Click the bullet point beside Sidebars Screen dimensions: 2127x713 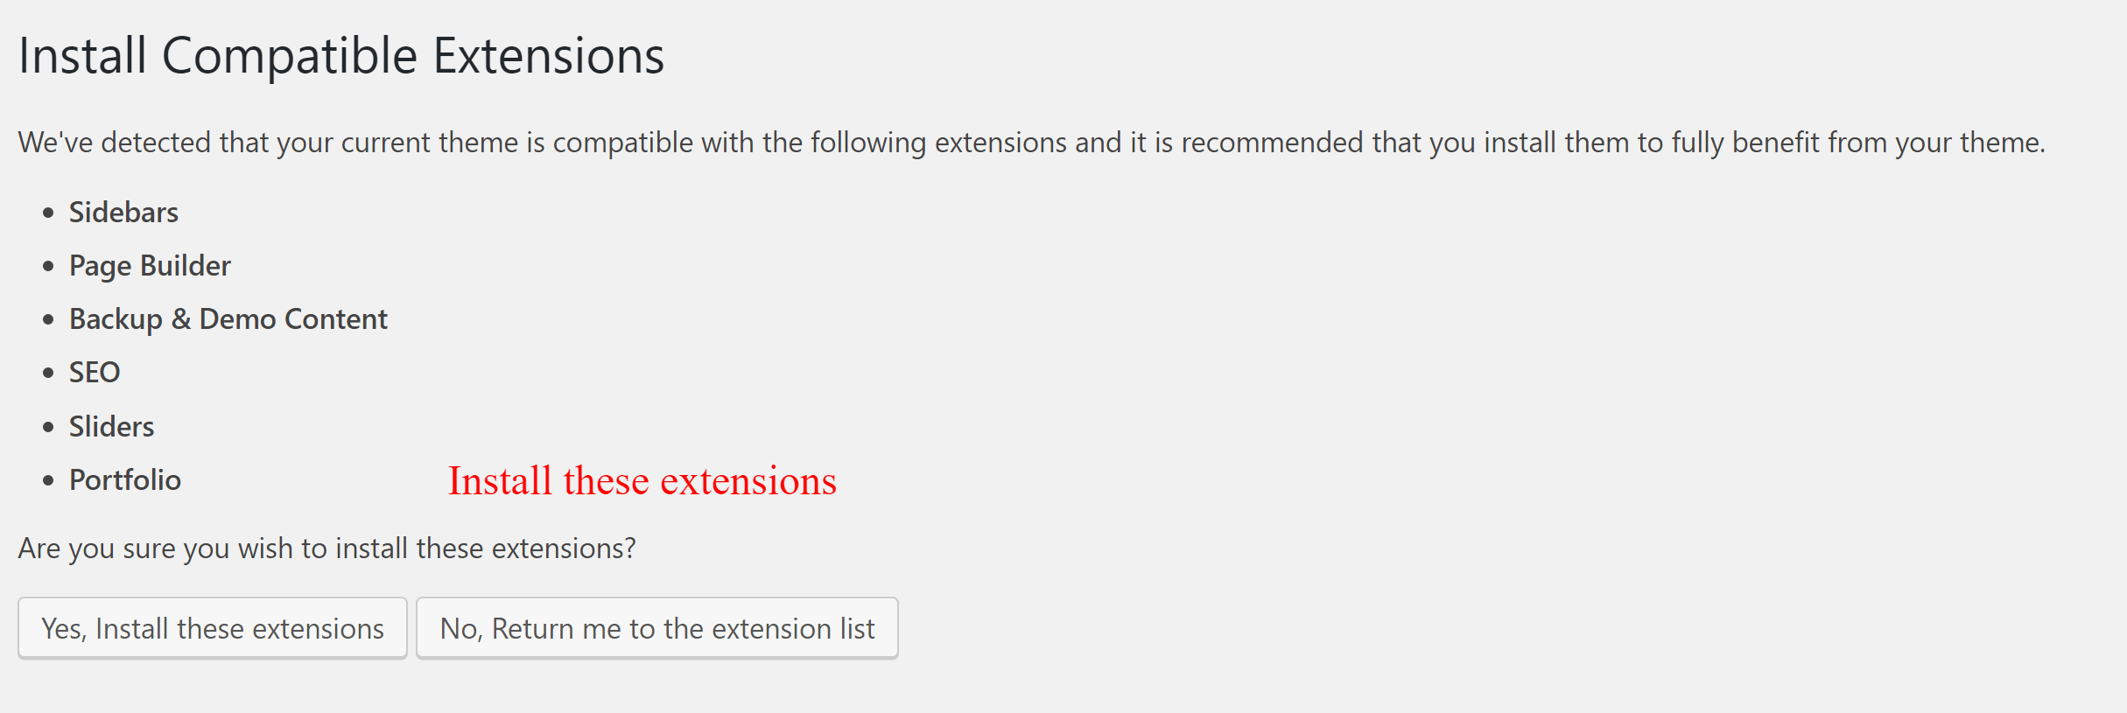[48, 213]
